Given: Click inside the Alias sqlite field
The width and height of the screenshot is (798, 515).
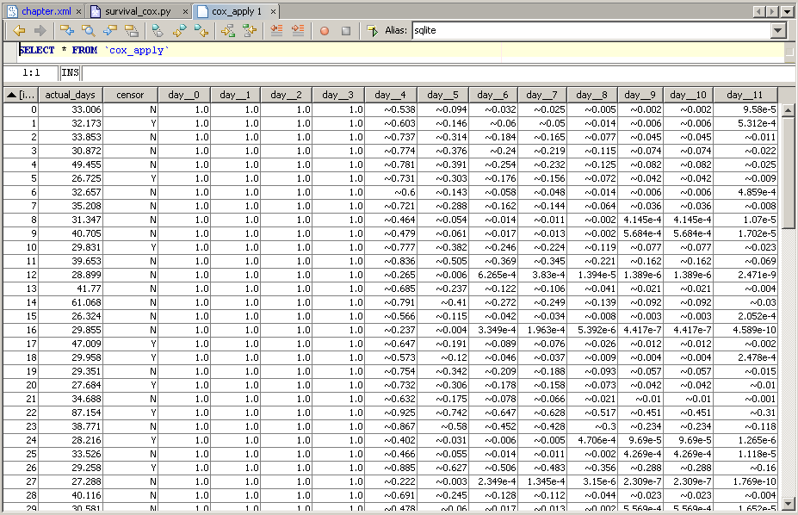Looking at the screenshot, I should coord(591,30).
